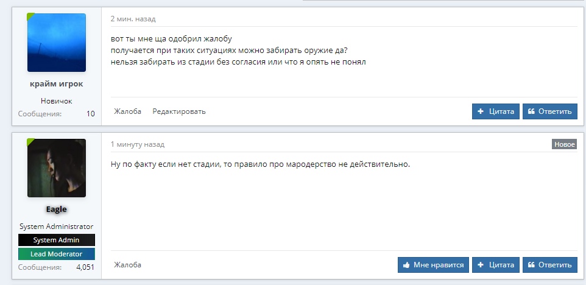The image size is (586, 285).
Task: Click the '2 мин. назад' timestamp
Action: [x=133, y=19]
